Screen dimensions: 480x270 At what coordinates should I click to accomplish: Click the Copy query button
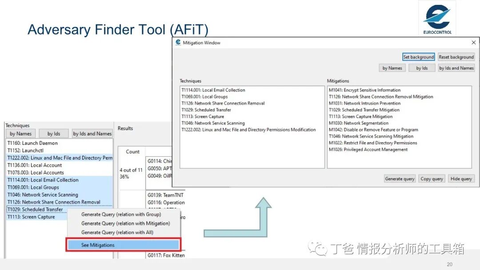(x=432, y=179)
